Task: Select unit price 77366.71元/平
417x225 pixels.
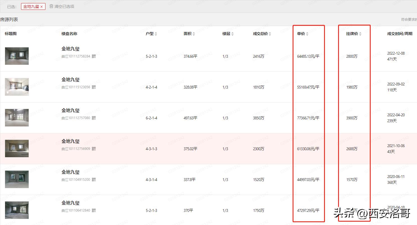Action: (x=308, y=118)
